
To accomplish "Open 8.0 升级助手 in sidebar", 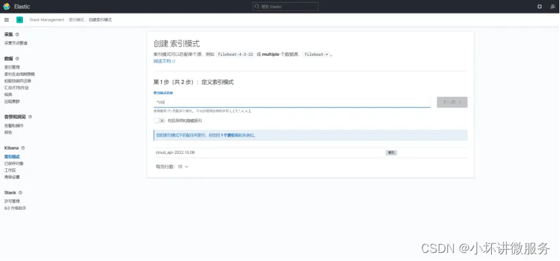I will coord(15,208).
